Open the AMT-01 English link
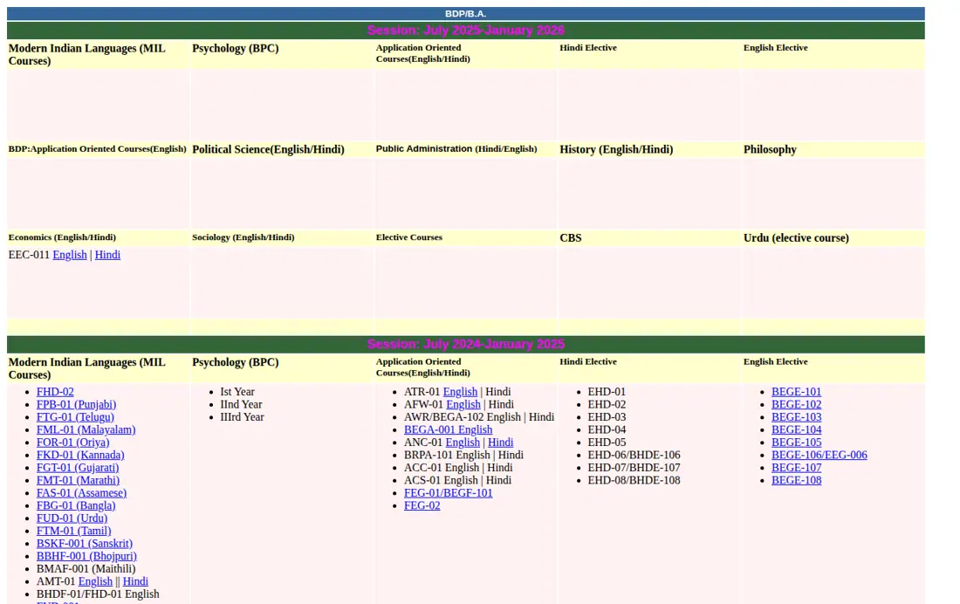Screen dimensions: 960x604 95,581
